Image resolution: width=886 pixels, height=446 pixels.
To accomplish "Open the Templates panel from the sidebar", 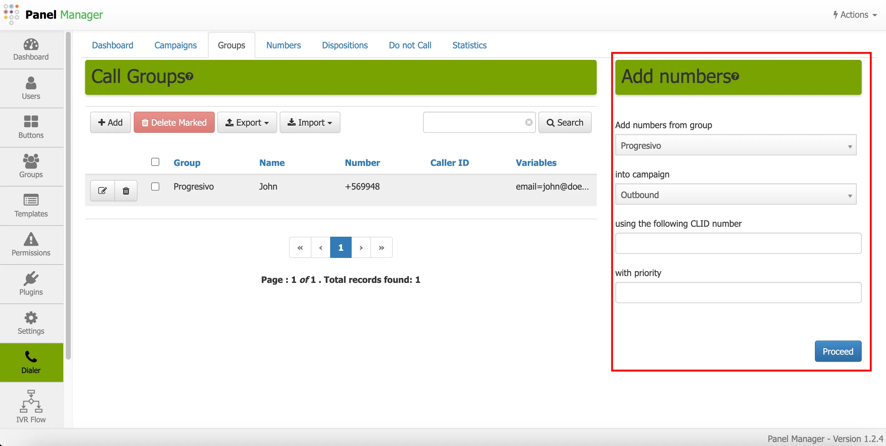I will tap(31, 206).
